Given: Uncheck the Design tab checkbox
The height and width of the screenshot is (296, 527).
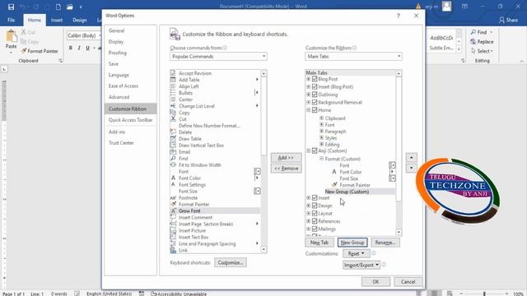Looking at the screenshot, I should click(315, 206).
